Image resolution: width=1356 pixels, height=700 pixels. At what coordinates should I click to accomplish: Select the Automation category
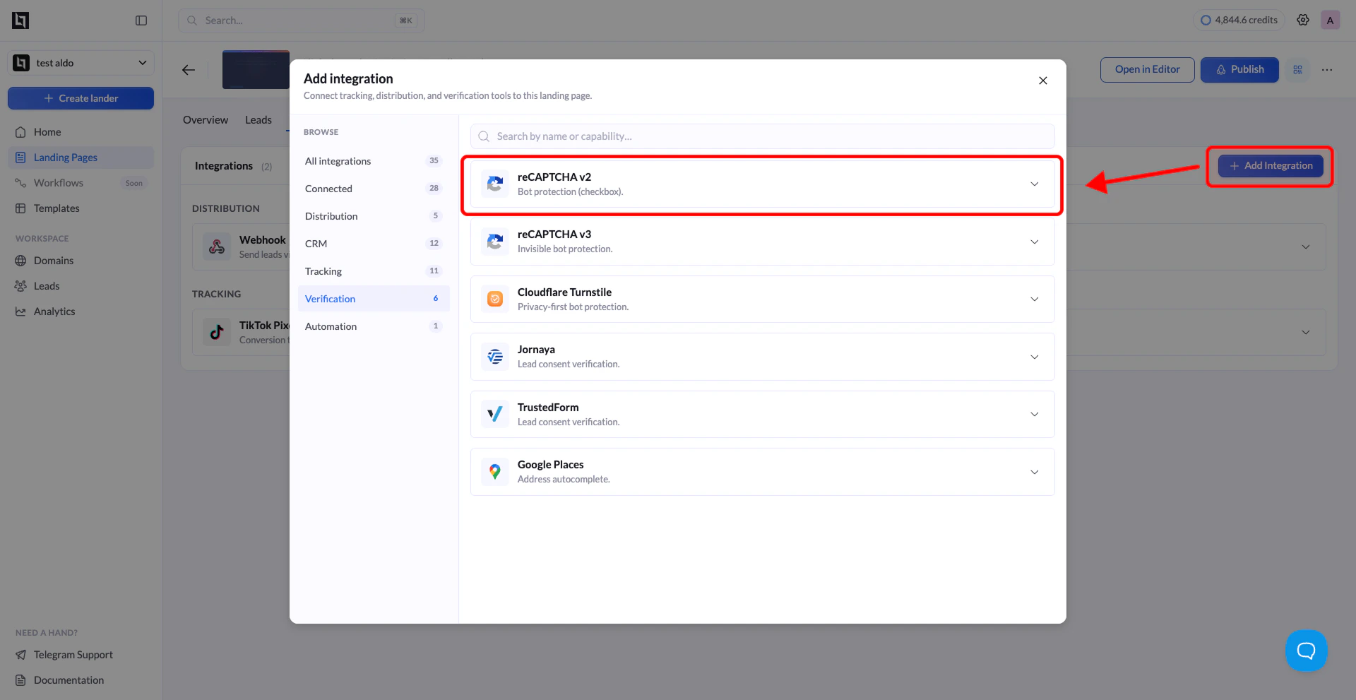point(374,326)
